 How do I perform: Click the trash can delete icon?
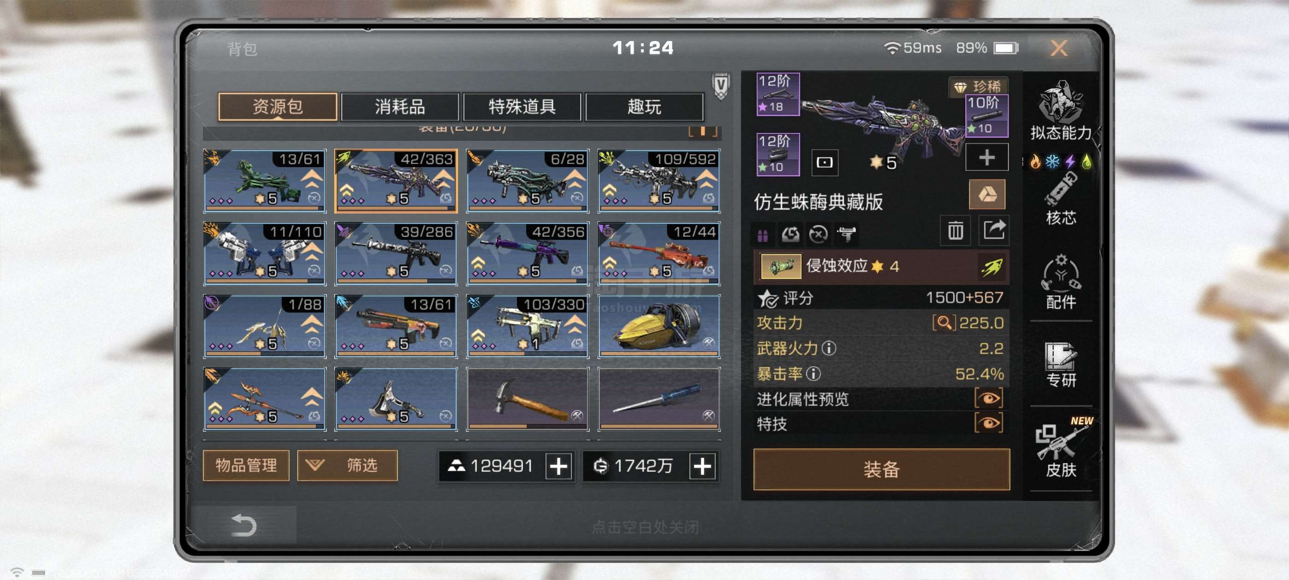coord(955,231)
